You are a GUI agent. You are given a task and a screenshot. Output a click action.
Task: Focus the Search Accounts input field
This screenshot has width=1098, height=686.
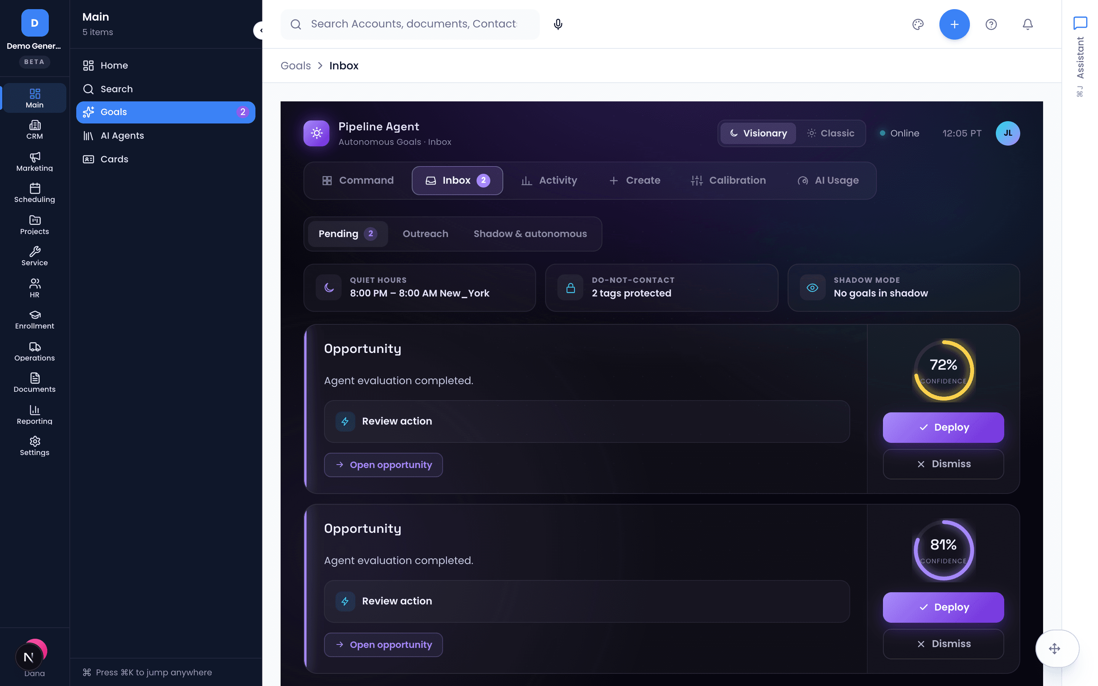point(410,24)
